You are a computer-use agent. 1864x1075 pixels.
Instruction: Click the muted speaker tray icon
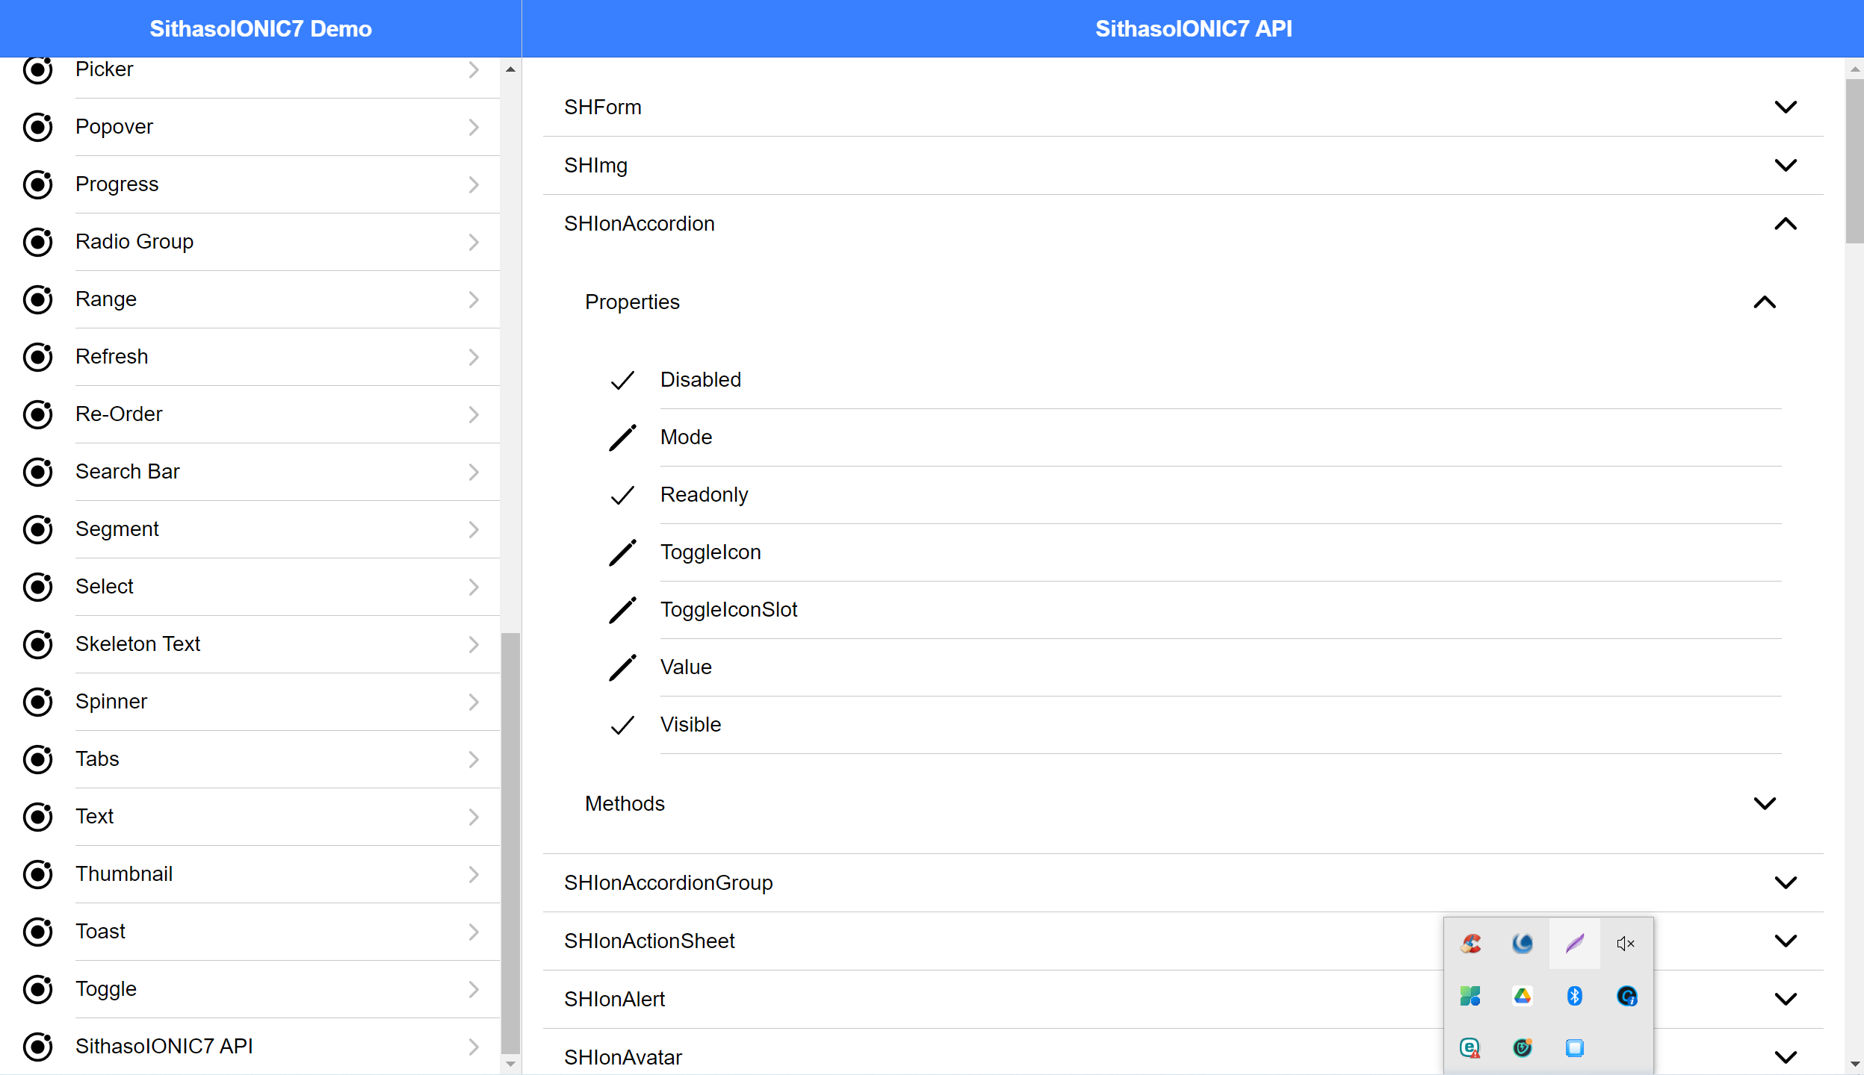[1626, 944]
